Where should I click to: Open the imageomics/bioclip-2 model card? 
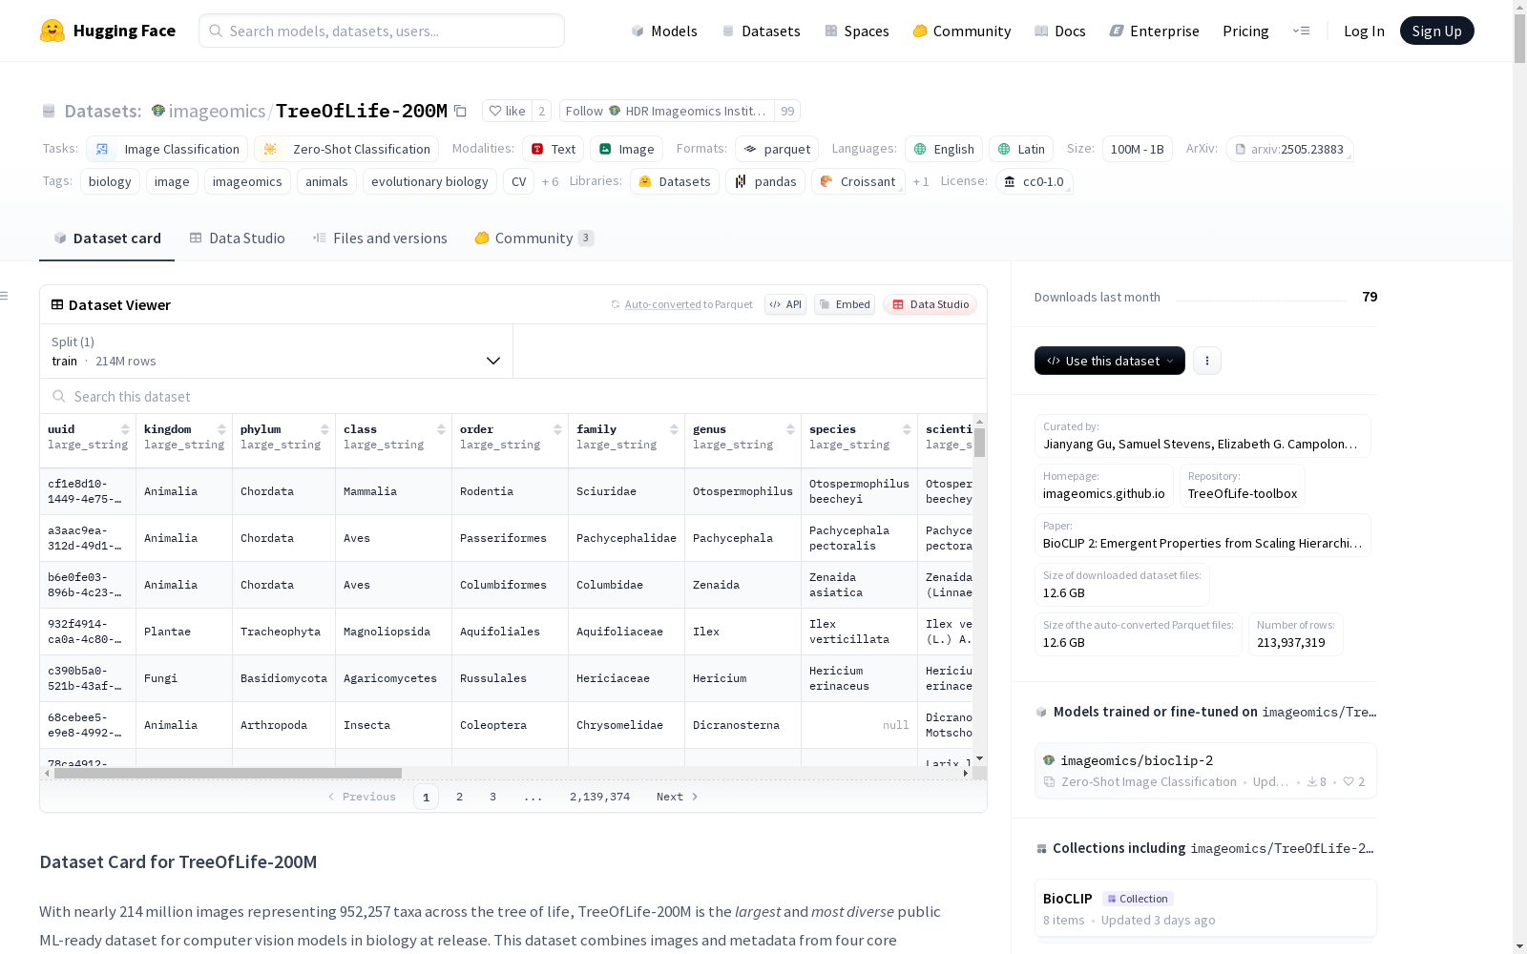(x=1205, y=770)
